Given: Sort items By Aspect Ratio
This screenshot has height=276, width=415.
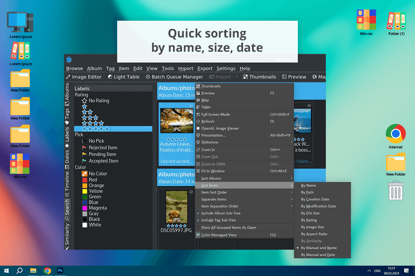Looking at the screenshot, I should point(322,234).
